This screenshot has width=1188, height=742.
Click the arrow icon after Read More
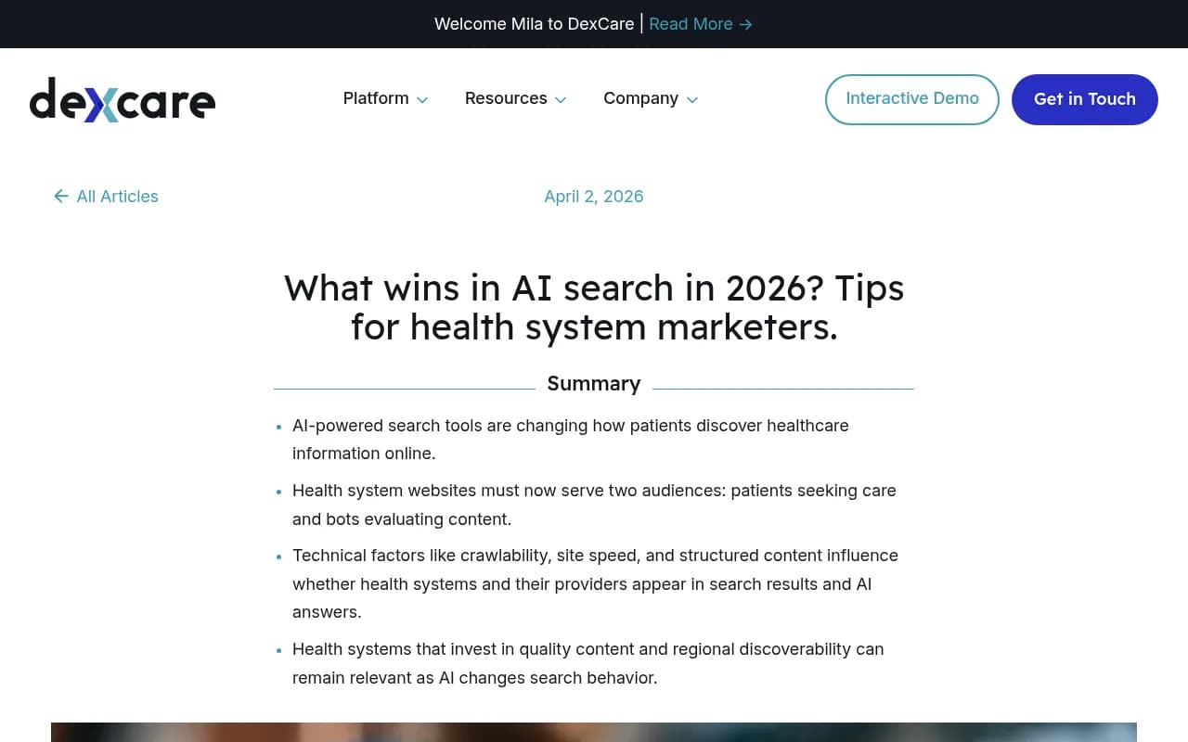tap(746, 24)
